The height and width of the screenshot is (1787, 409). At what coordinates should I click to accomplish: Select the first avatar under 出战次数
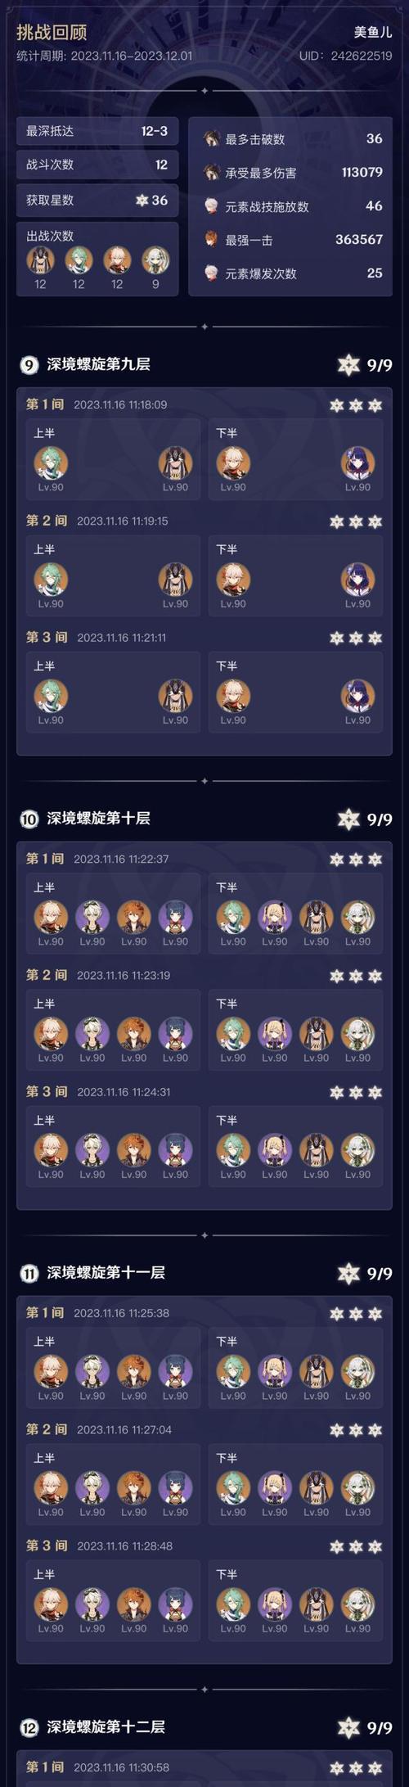coord(40,260)
